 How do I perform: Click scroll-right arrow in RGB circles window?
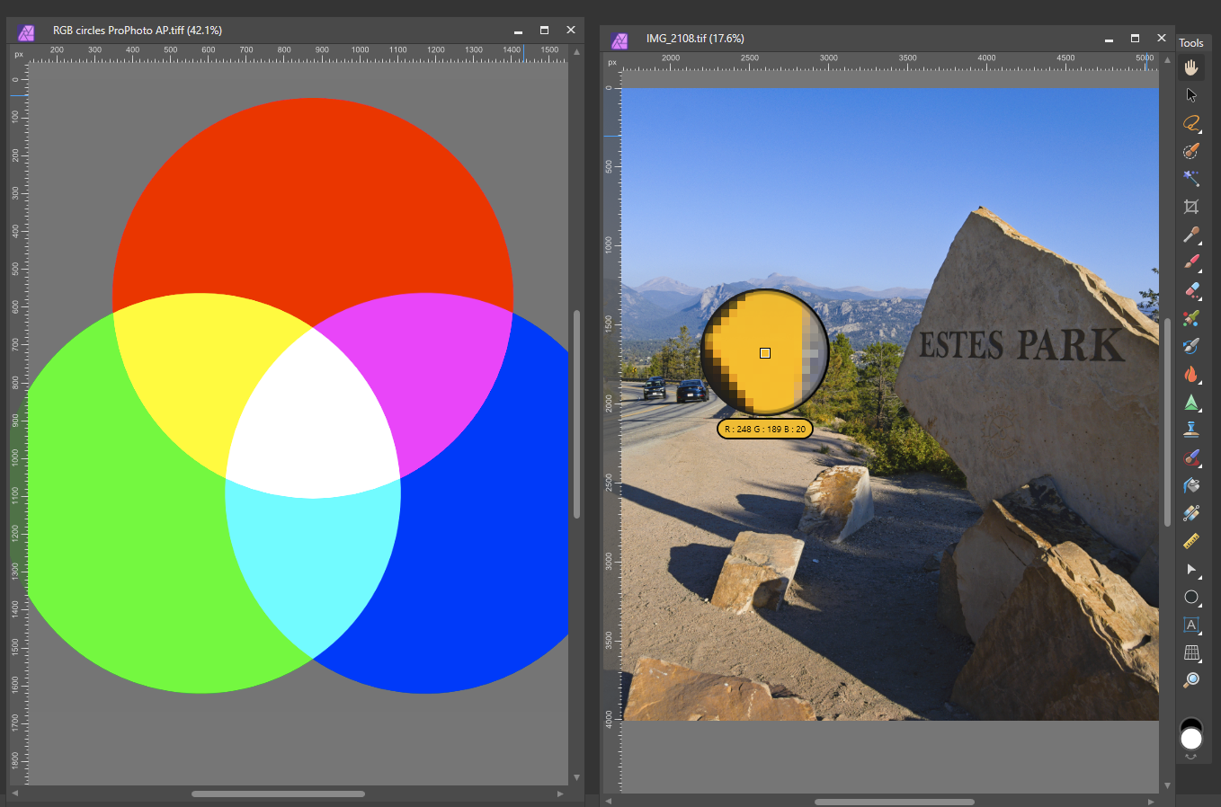560,794
